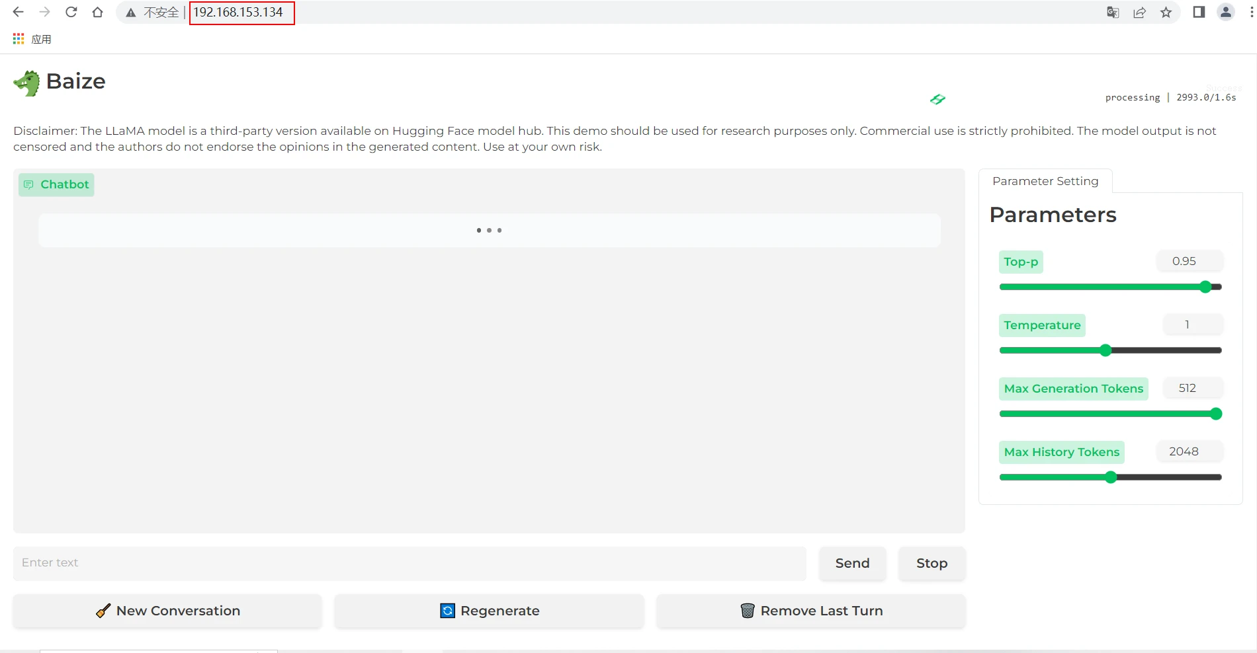Open the user profile avatar icon

click(x=1225, y=12)
